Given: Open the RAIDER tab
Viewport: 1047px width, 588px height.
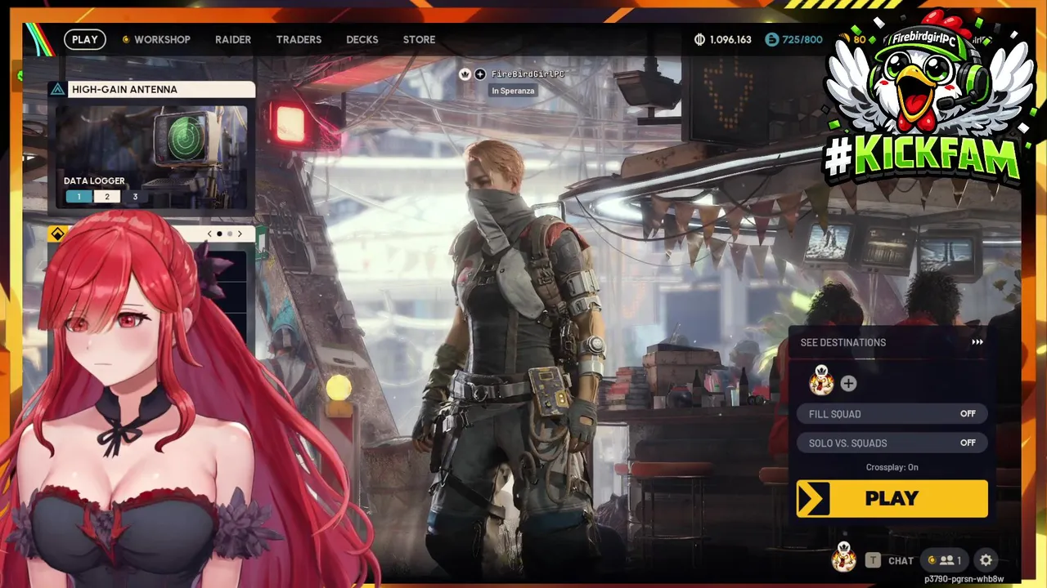Looking at the screenshot, I should [x=233, y=39].
